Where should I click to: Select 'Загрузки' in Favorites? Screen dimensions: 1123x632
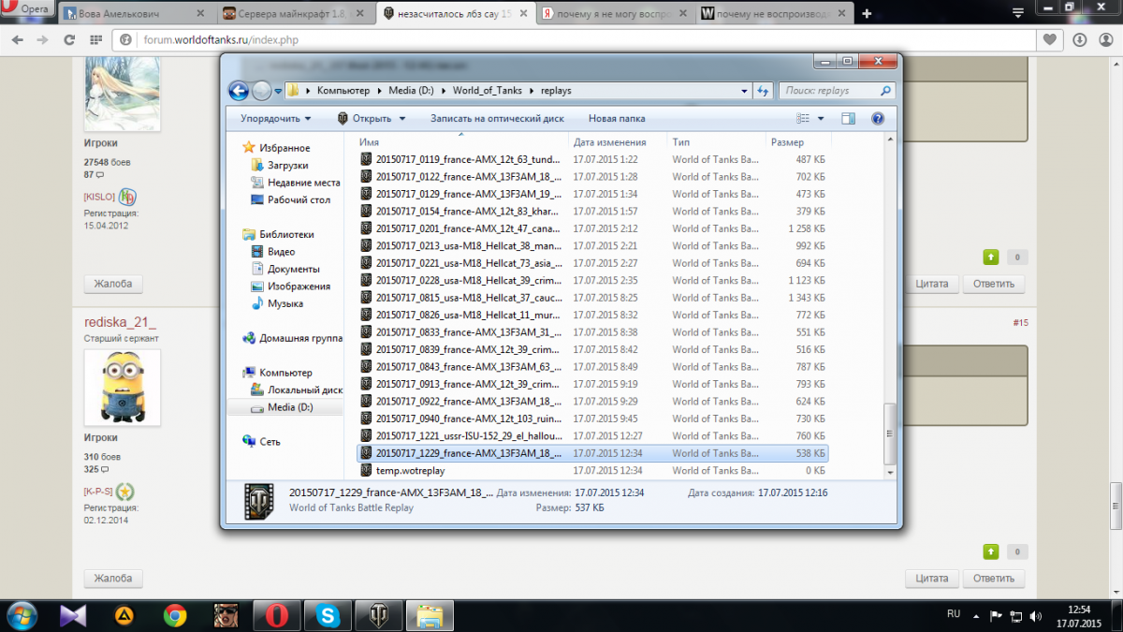point(287,165)
